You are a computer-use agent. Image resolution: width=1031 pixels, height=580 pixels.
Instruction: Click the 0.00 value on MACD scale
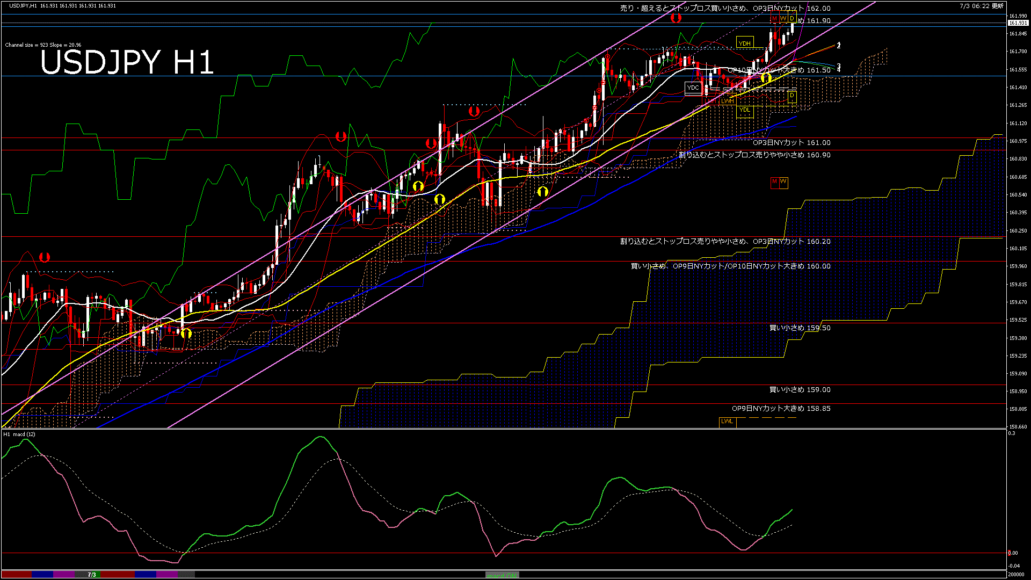1013,553
